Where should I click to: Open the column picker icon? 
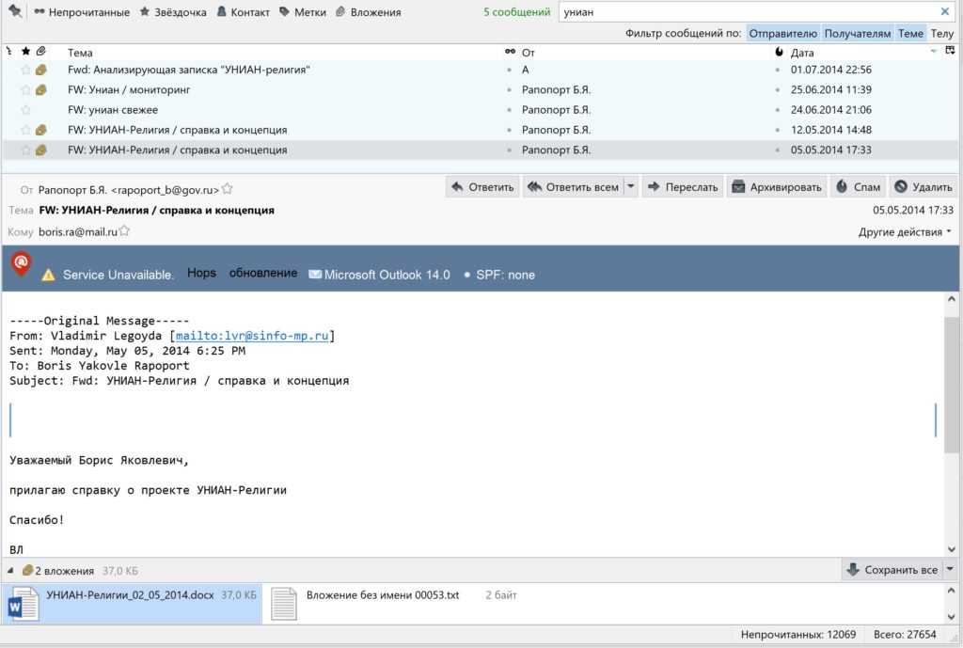pos(950,51)
